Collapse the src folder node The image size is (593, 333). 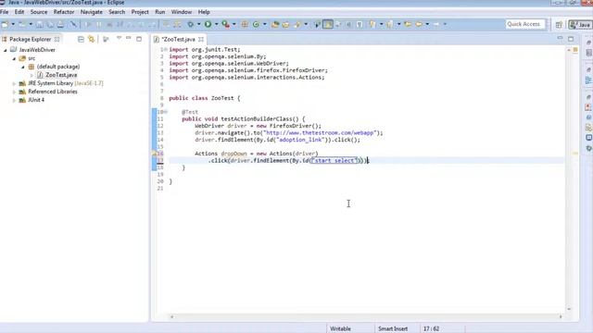(14, 58)
